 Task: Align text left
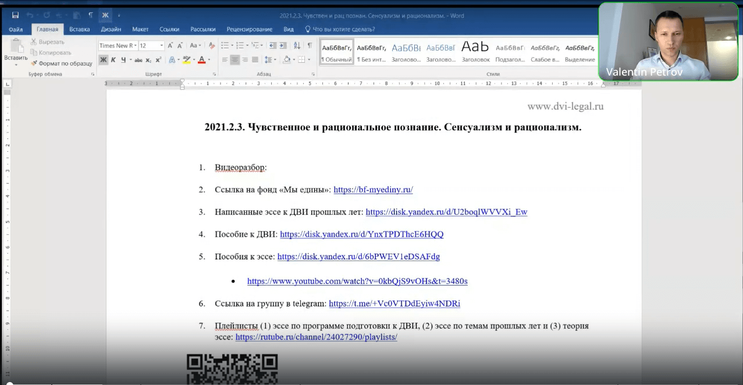pos(225,59)
